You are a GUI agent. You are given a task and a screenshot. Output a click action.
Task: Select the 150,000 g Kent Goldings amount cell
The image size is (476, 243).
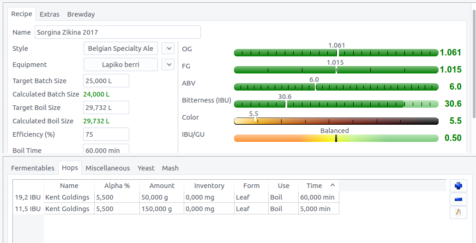coord(162,209)
